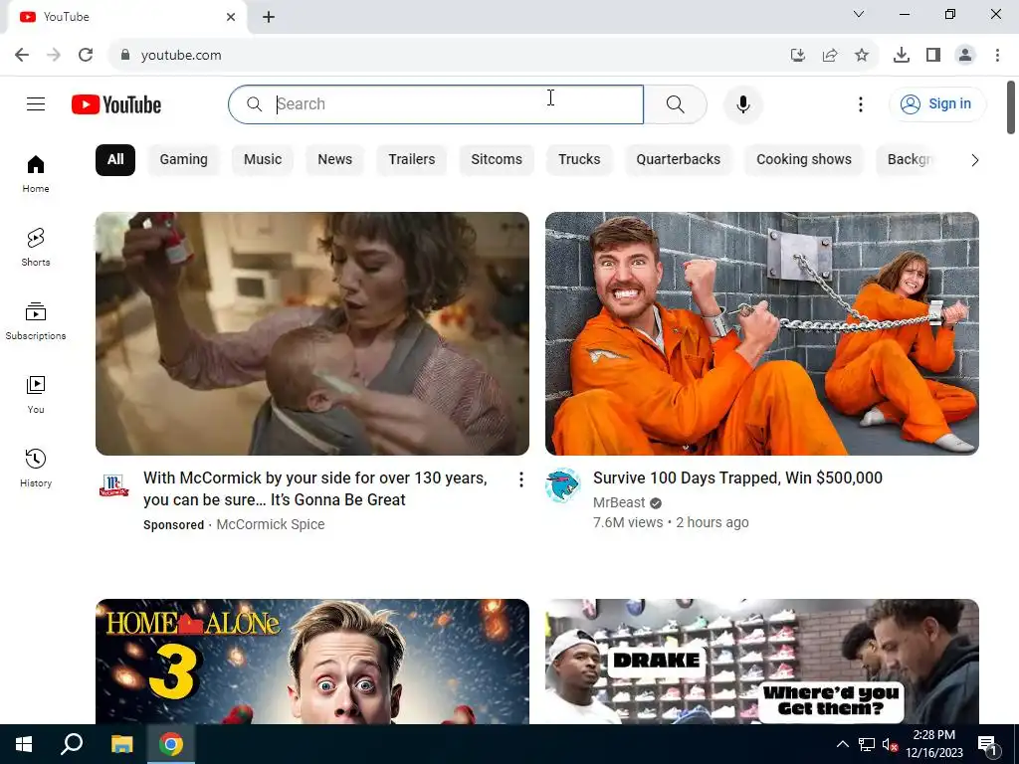Open File Explorer from taskbar

point(121,744)
